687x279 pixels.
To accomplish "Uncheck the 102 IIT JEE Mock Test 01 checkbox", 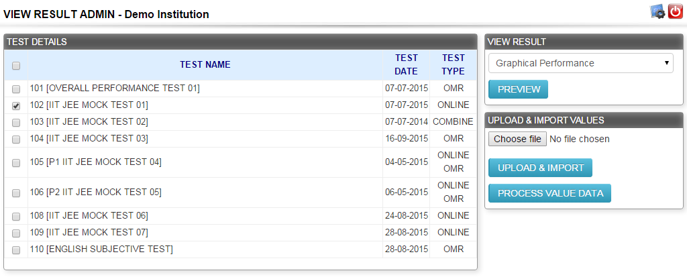I will (x=16, y=106).
